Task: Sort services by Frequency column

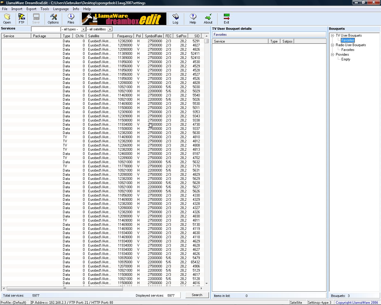Action: 123,36
